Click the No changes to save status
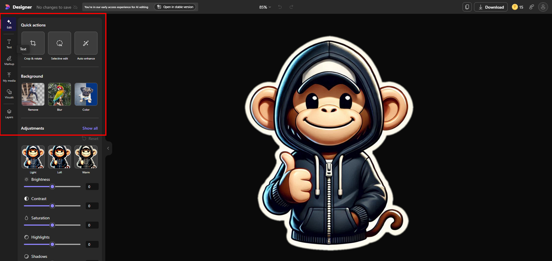This screenshot has height=261, width=552. click(57, 7)
